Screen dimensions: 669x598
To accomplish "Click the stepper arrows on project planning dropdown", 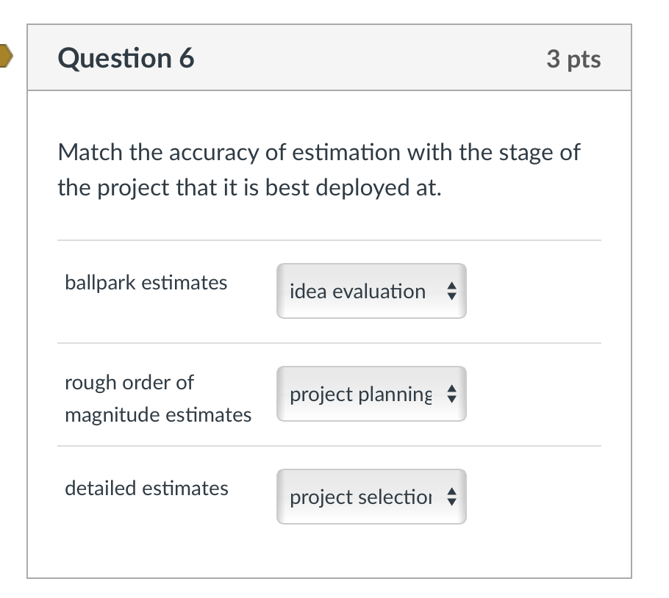I will coord(452,394).
